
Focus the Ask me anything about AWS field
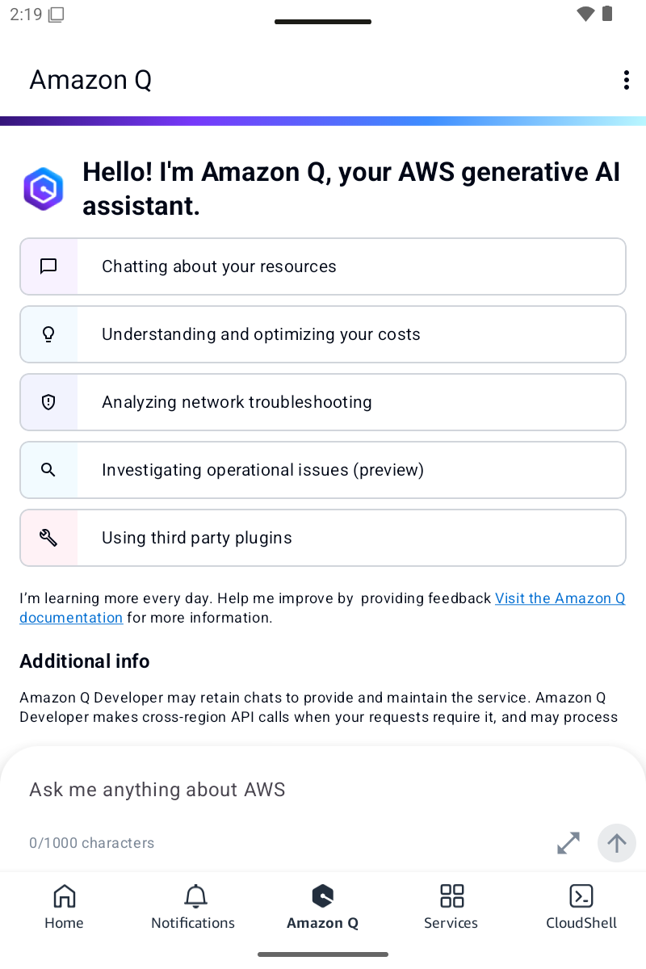tap(323, 790)
